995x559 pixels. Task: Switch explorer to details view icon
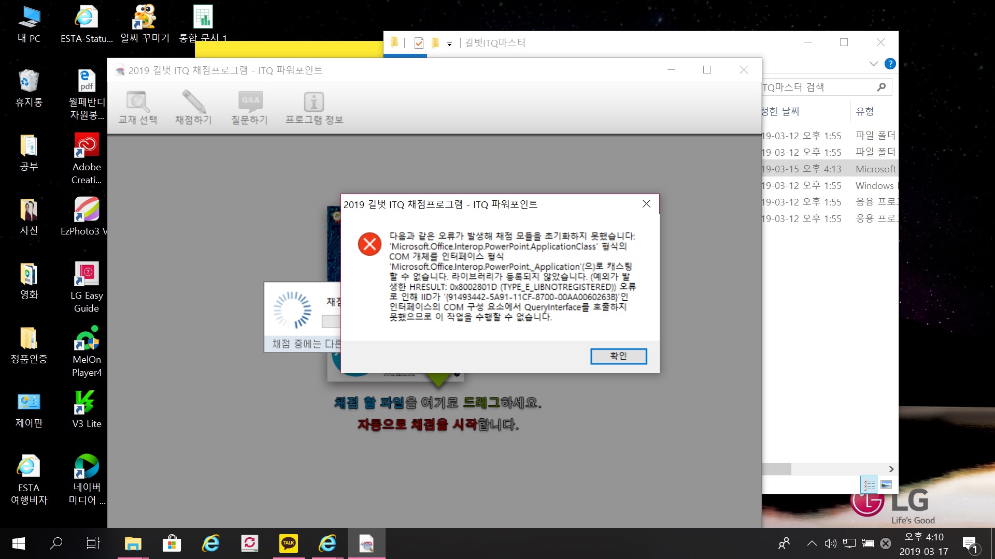869,484
